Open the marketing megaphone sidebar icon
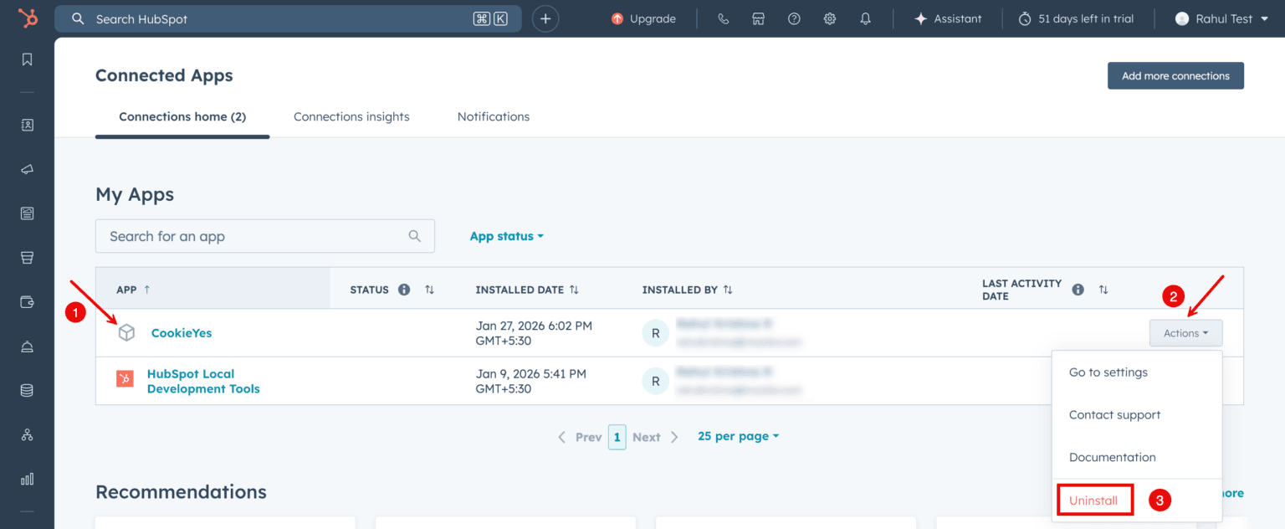Screen dimensions: 1285x529 [x=27, y=169]
